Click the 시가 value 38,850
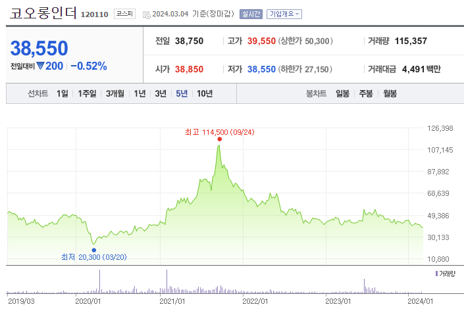The width and height of the screenshot is (464, 313). [189, 69]
